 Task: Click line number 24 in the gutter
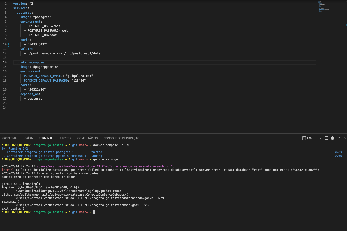point(5,108)
